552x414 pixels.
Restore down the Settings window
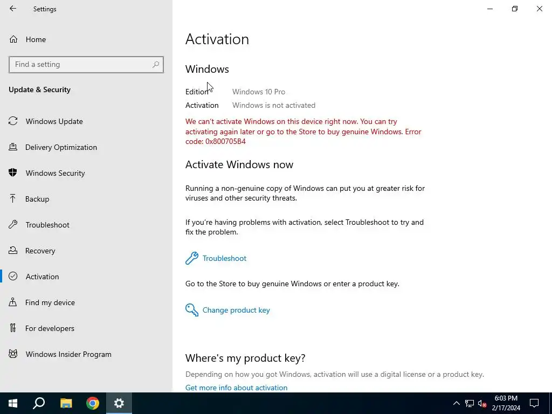click(515, 9)
